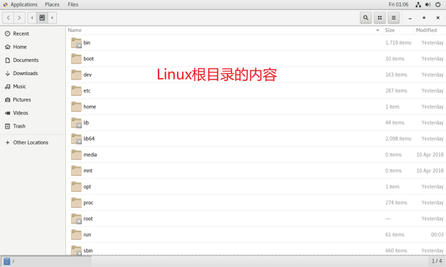Viewport: 446px width, 267px height.
Task: Select the lib folder icon
Action: coord(76,123)
